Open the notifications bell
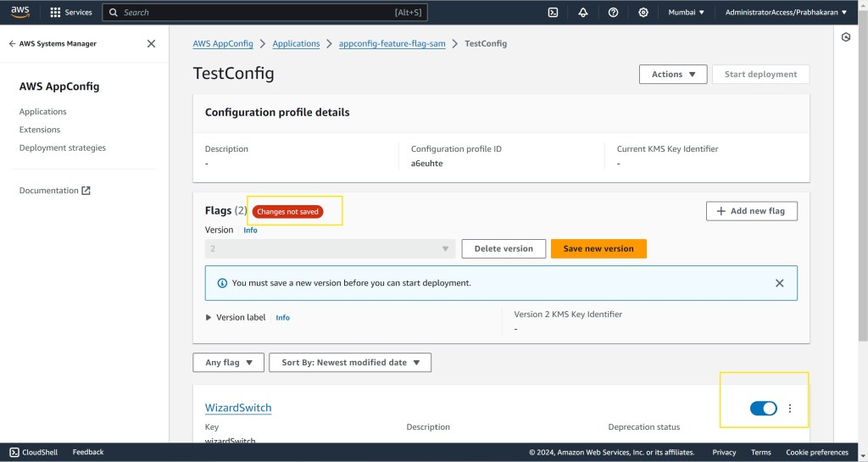This screenshot has width=868, height=462. click(x=582, y=13)
